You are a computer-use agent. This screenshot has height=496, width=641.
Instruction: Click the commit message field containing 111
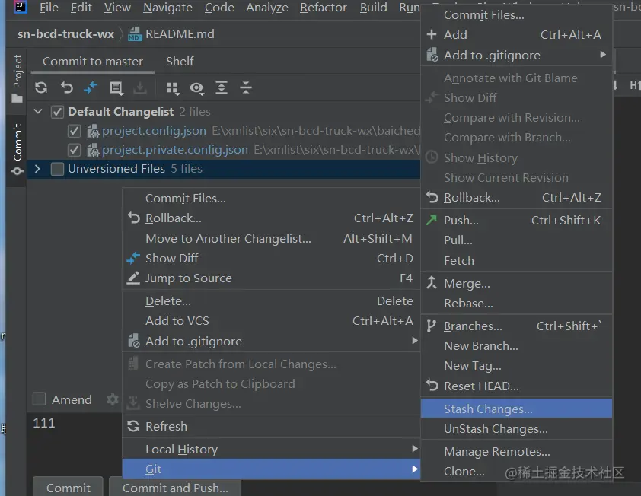coord(75,444)
